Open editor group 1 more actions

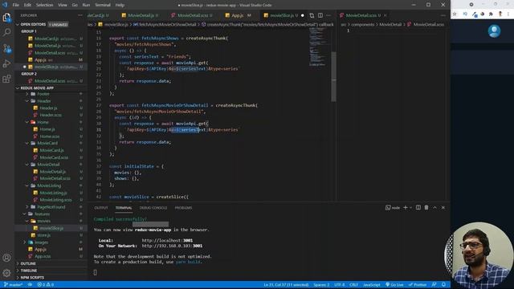point(328,15)
